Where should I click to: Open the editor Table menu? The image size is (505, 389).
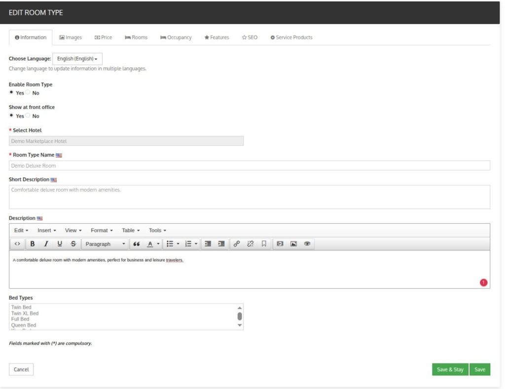tap(131, 230)
